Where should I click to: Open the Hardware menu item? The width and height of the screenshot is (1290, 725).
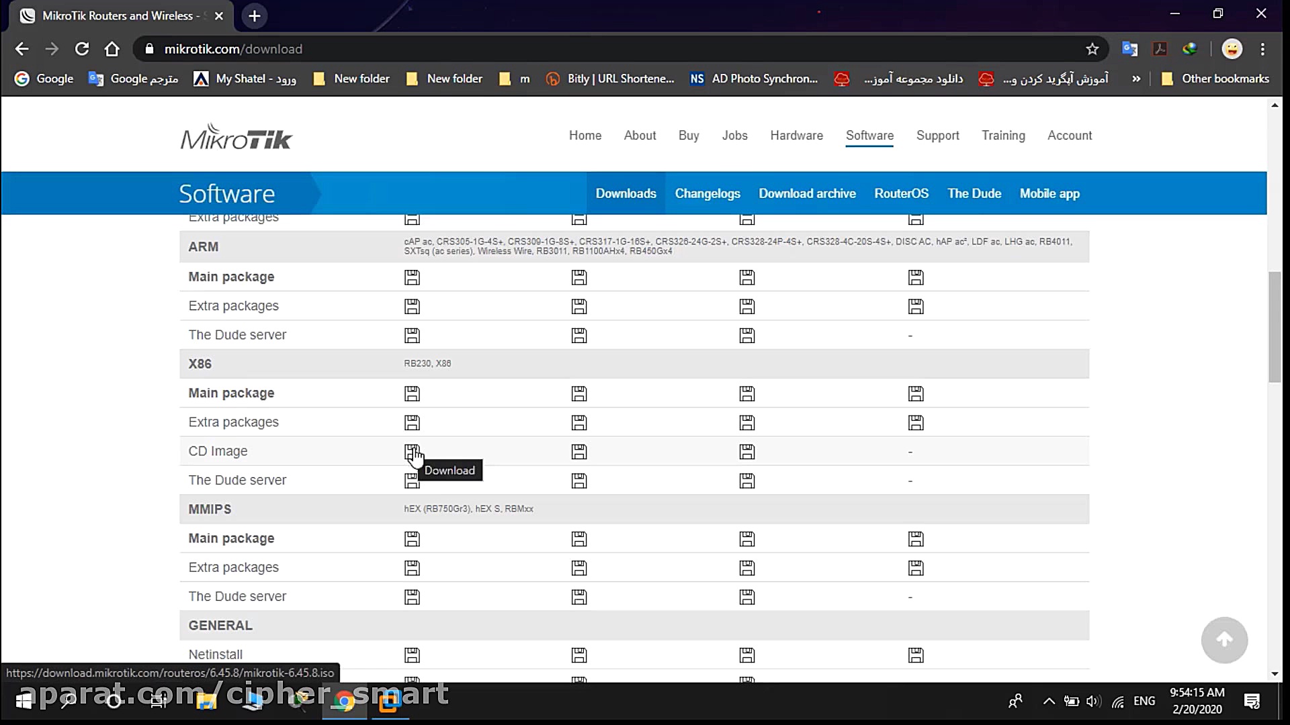[x=796, y=136]
